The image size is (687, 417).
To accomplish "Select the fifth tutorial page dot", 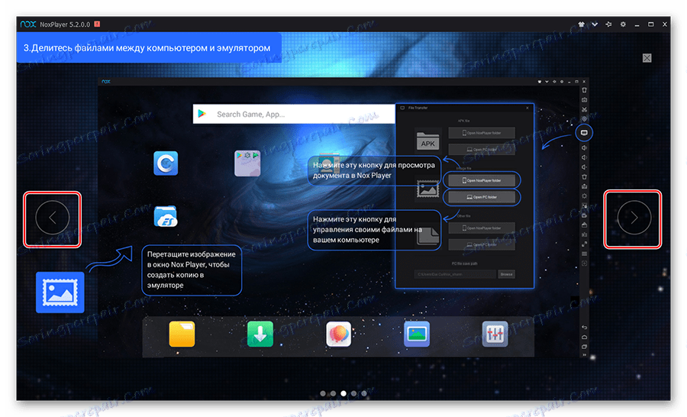I will click(x=363, y=393).
